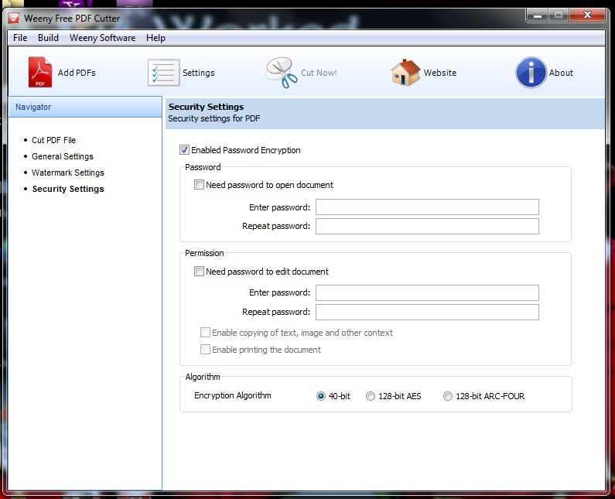
Task: Go to Cut PDF File in Navigator
Action: pyautogui.click(x=53, y=140)
